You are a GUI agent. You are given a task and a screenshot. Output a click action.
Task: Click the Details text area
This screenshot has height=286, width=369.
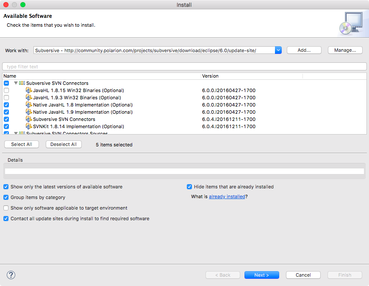tap(184, 171)
